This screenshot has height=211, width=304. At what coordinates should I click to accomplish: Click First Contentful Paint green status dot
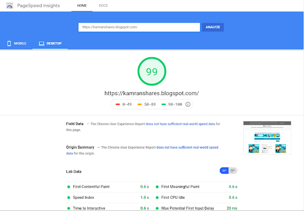(x=68, y=187)
